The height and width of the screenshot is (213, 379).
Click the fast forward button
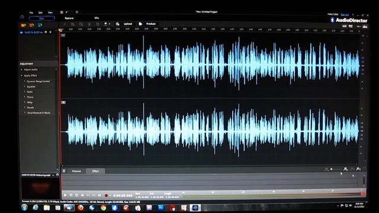(94, 195)
